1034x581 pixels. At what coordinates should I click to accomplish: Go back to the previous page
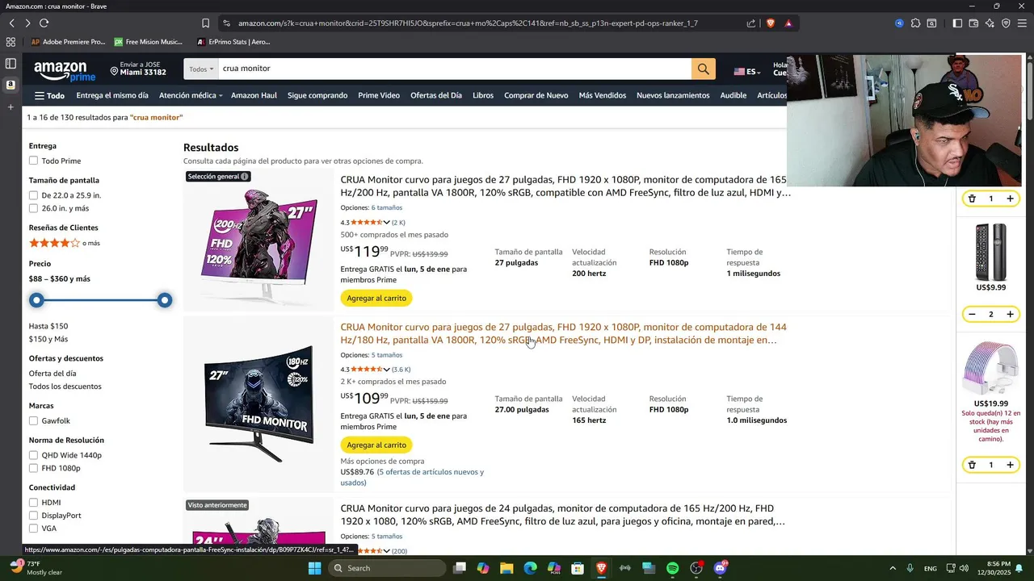pos(11,23)
